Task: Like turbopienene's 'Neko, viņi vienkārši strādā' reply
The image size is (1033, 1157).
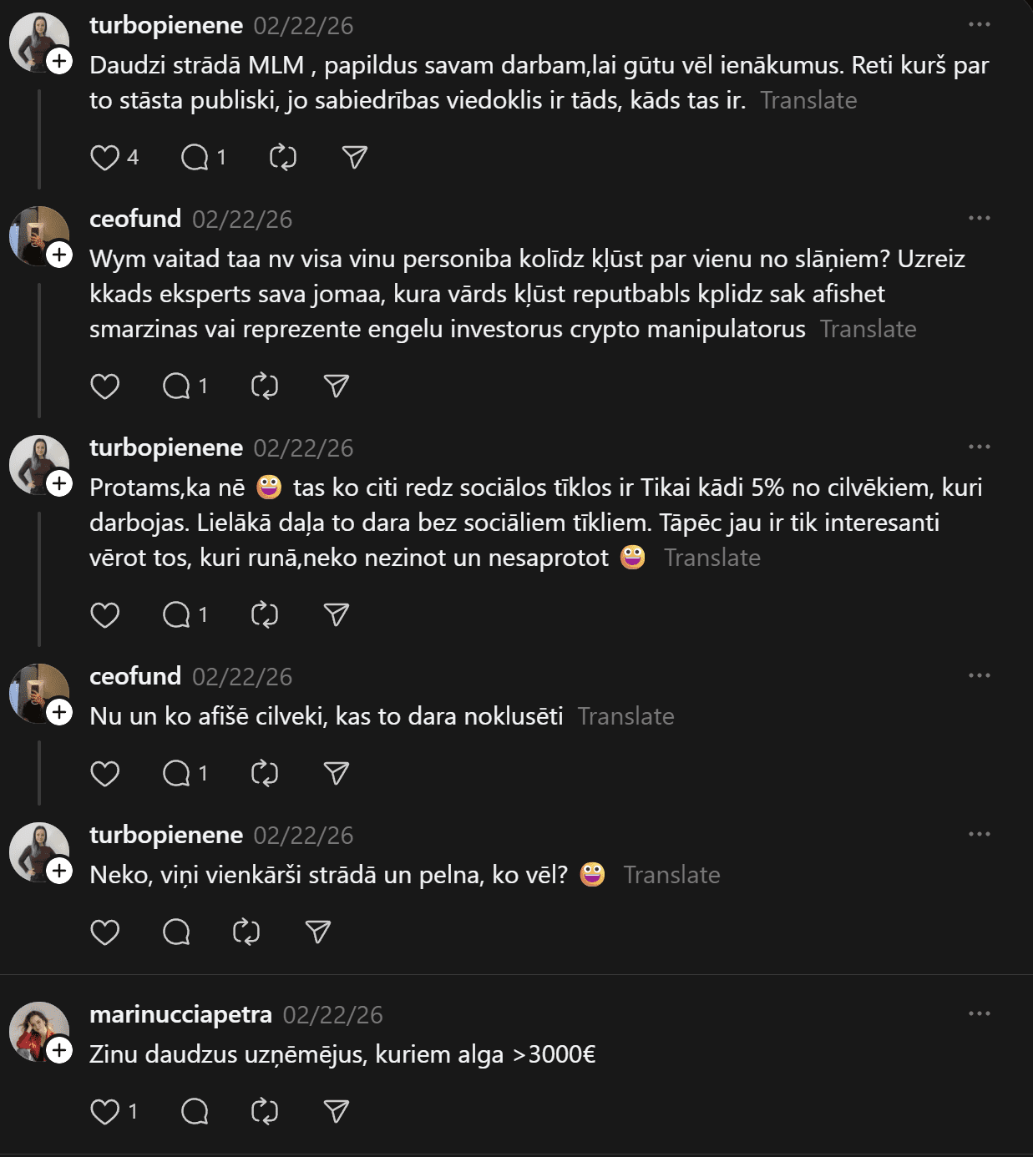Action: tap(105, 932)
